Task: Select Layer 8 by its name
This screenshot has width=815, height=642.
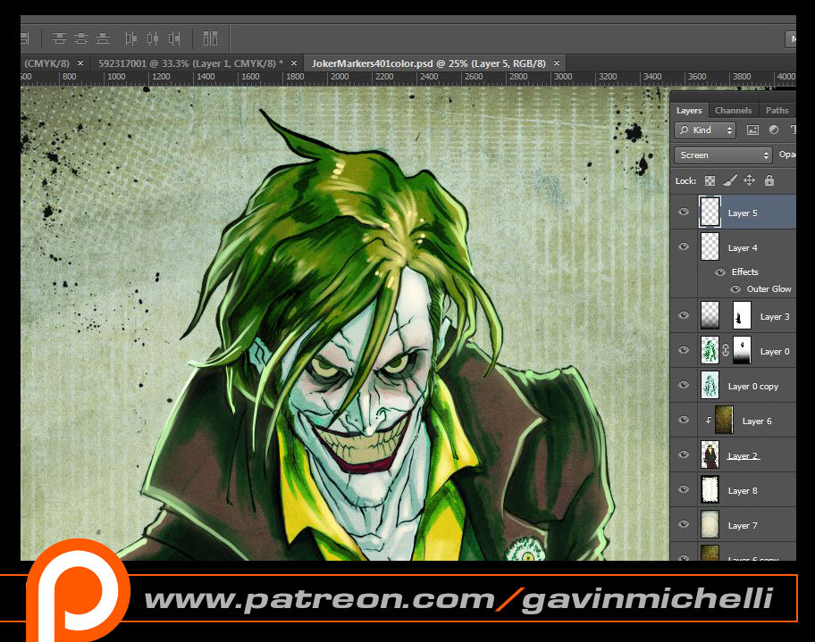Action: pos(743,491)
